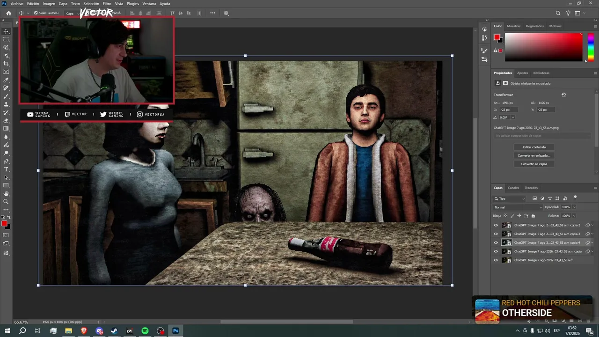Open the rotation angle dropdown arrow

click(x=513, y=117)
